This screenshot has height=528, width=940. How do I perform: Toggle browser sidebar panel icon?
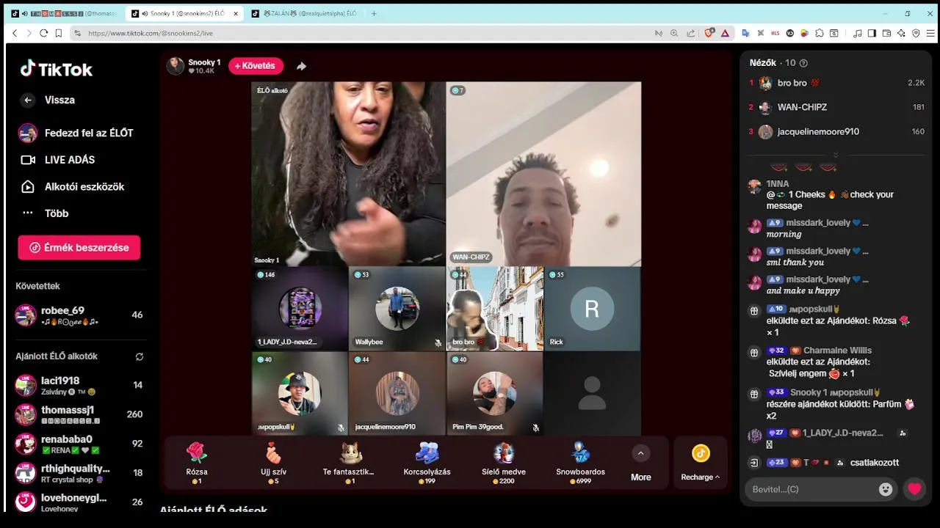(x=872, y=33)
